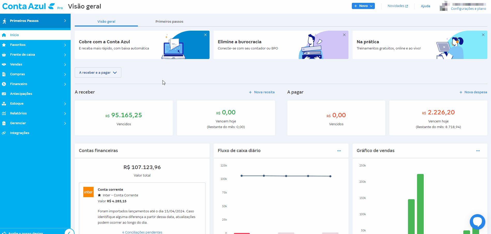Open the Gráfico de vendas options menu
Screen dimensions: 491x234
[x=478, y=151]
